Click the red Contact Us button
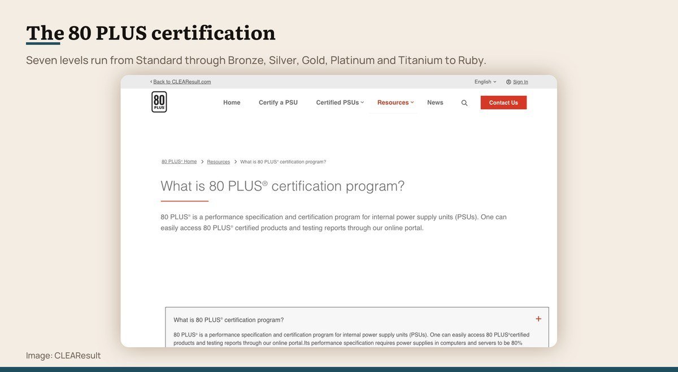 coord(503,103)
